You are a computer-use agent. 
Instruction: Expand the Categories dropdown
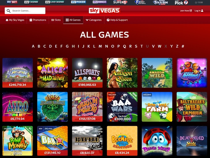(x=94, y=20)
